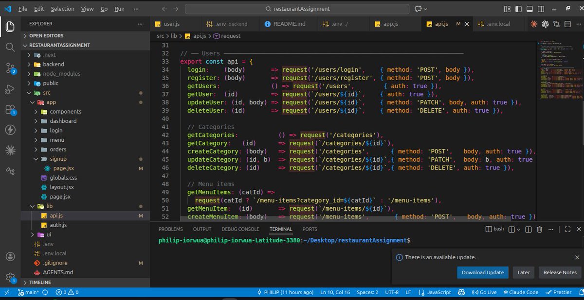Screen dimensions: 584x300
Task: Open the Source Control view
Action: click(x=10, y=68)
